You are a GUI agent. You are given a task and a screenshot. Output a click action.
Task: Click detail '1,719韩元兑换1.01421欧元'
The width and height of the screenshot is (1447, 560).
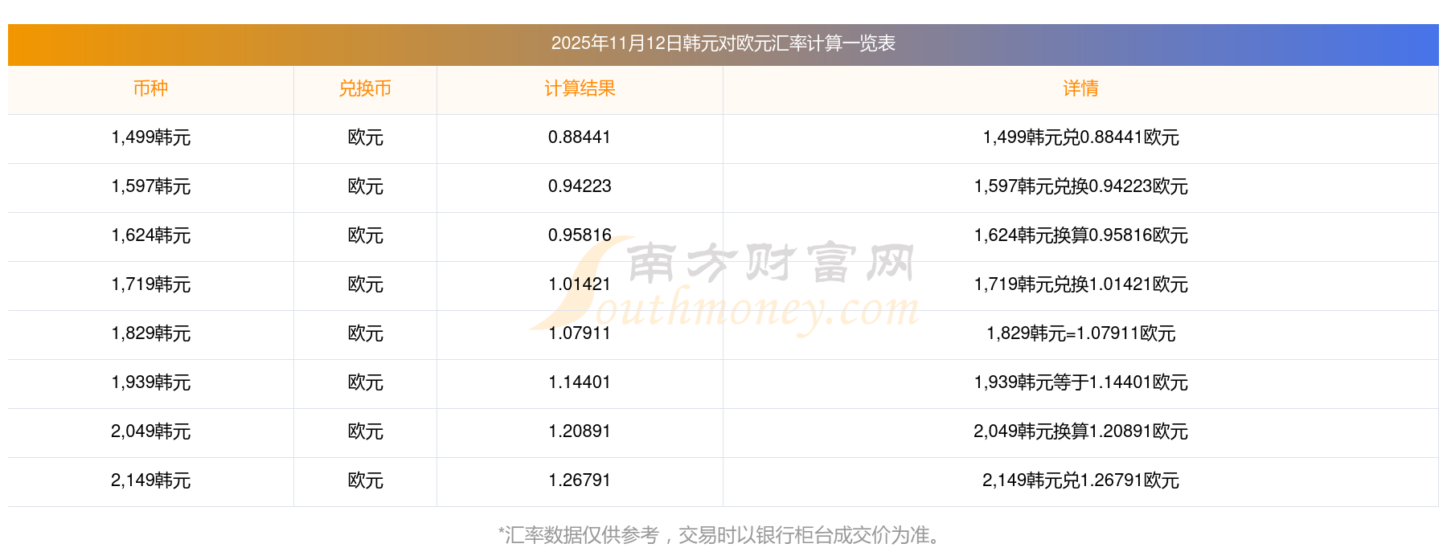pyautogui.click(x=1080, y=284)
